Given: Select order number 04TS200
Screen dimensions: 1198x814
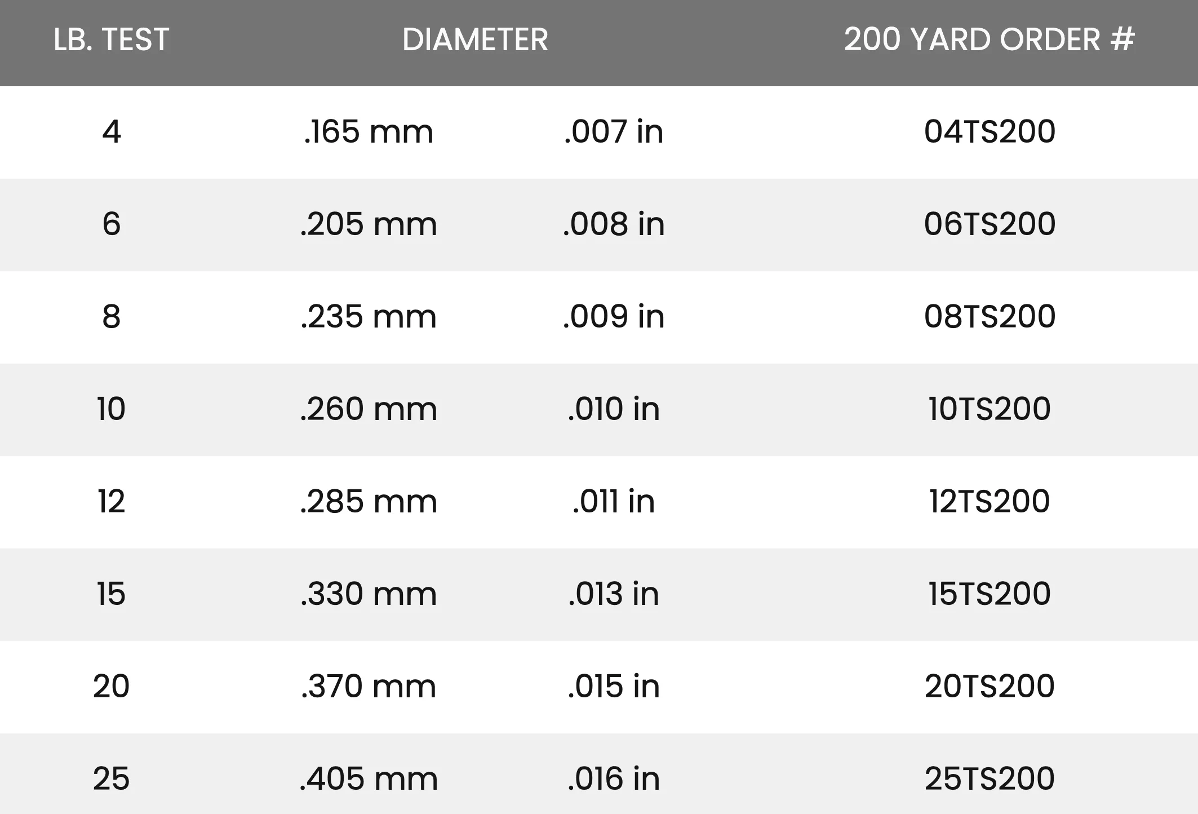Looking at the screenshot, I should pos(990,132).
